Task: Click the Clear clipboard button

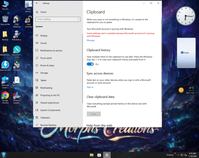Action: [x=94, y=114]
